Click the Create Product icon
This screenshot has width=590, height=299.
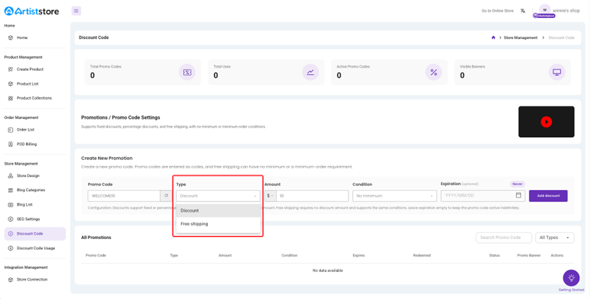(x=10, y=69)
